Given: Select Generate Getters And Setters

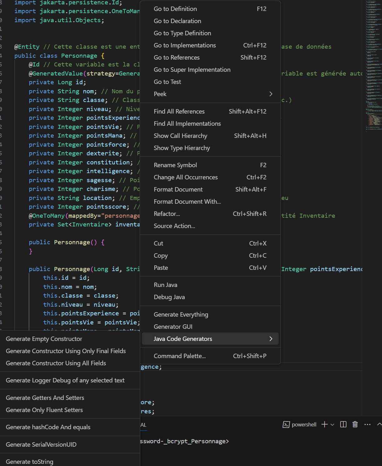Looking at the screenshot, I should click(45, 398).
